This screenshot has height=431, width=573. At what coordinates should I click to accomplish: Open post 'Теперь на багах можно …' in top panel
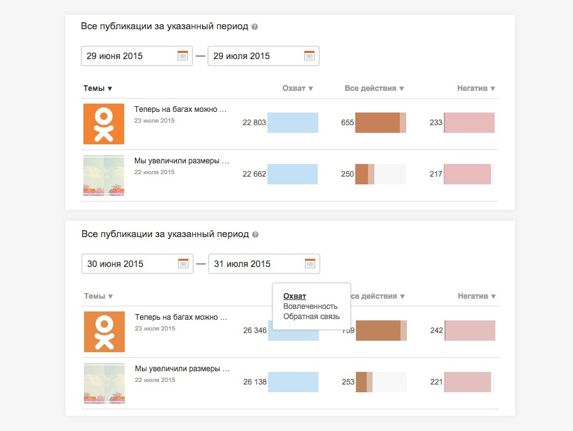click(x=180, y=109)
